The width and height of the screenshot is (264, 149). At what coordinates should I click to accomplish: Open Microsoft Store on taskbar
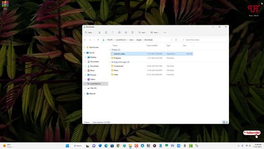pyautogui.click(x=112, y=146)
